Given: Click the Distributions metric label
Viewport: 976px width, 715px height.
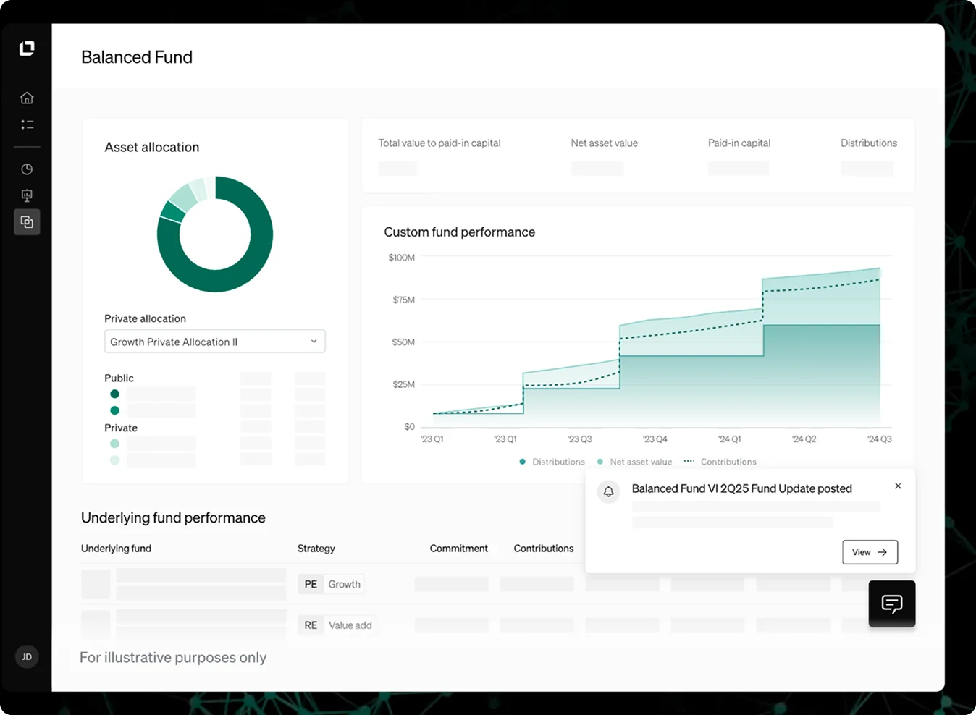Looking at the screenshot, I should [869, 143].
